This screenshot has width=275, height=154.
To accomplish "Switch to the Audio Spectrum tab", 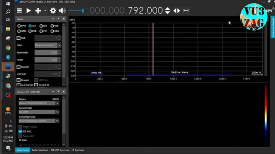I will pos(40,150).
